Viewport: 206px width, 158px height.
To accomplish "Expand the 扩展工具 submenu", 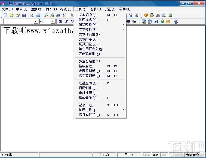I will pyautogui.click(x=100, y=110).
